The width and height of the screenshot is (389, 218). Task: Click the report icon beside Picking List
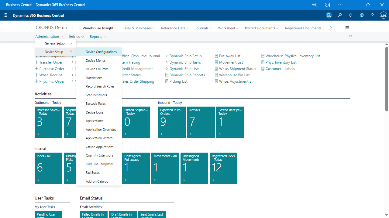tap(167, 81)
